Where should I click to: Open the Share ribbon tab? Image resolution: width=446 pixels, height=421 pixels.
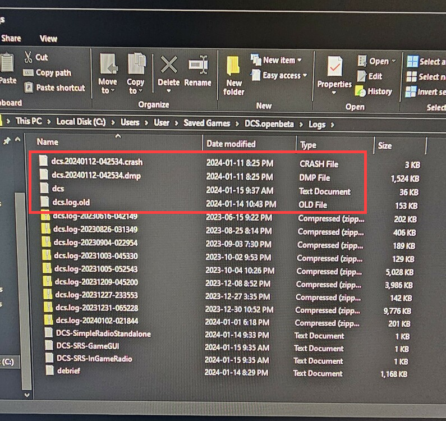[x=11, y=38]
